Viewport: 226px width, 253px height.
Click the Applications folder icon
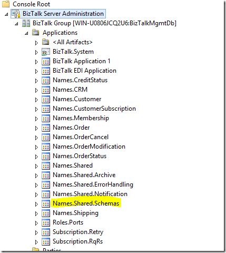[36, 33]
